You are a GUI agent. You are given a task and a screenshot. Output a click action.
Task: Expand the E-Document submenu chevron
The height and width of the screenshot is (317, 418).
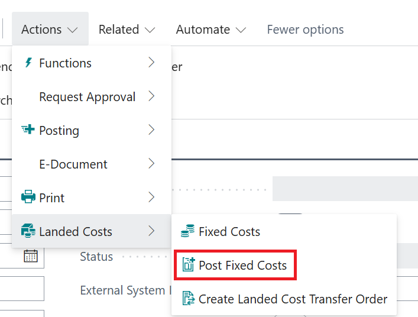click(152, 164)
